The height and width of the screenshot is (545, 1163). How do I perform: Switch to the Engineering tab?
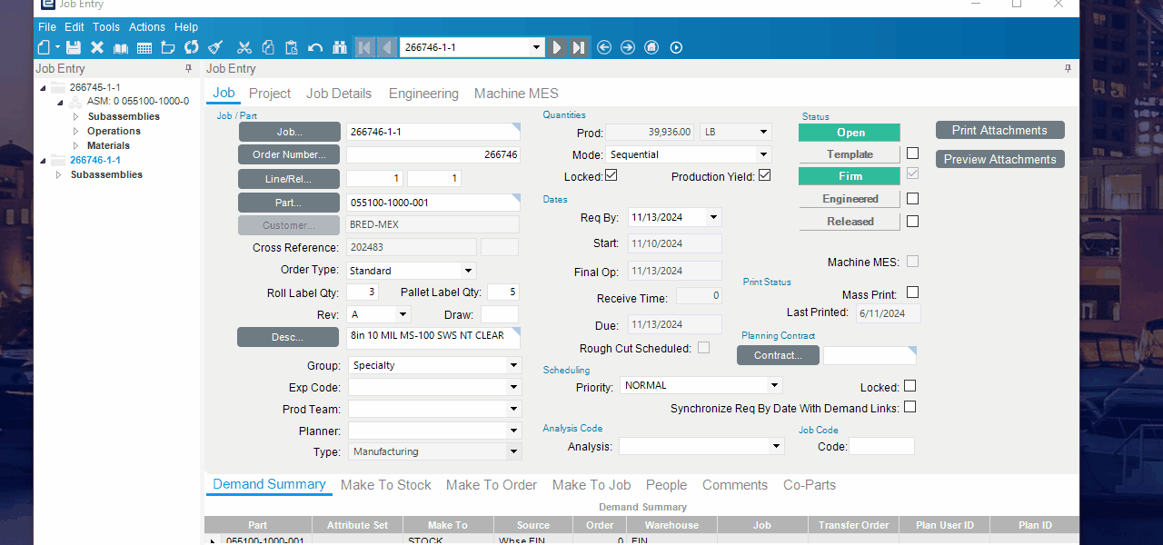pyautogui.click(x=423, y=94)
